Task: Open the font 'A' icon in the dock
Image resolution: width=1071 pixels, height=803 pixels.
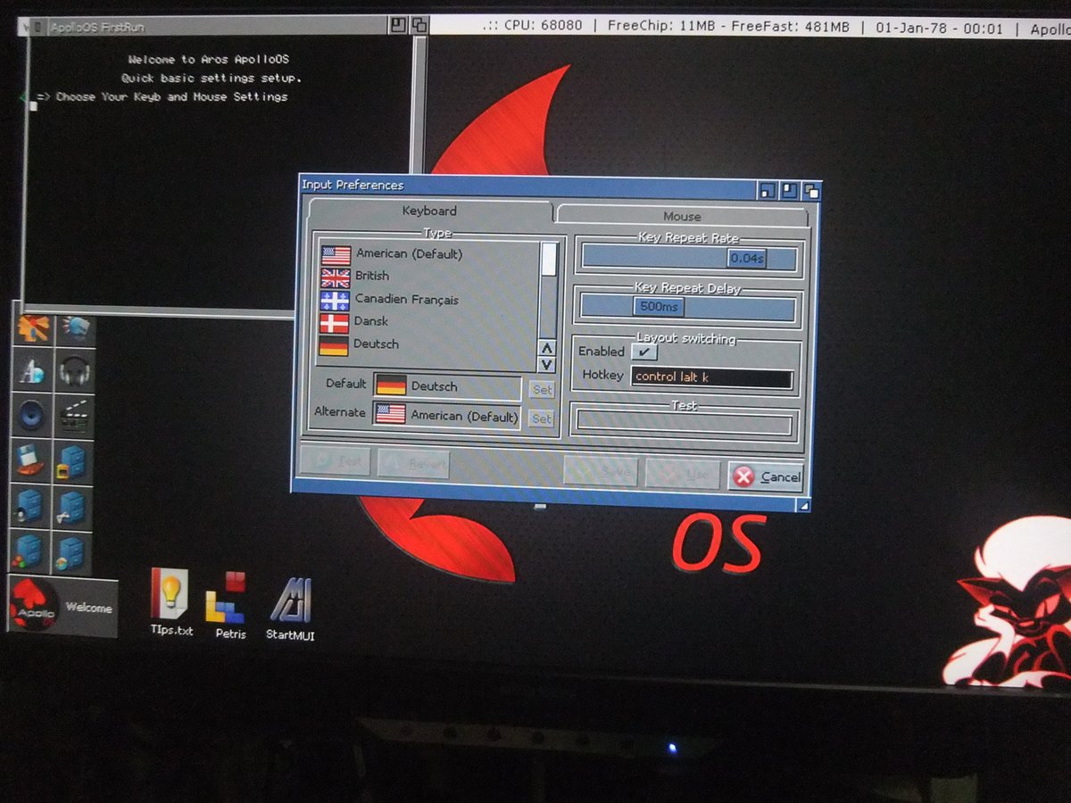Action: pos(32,371)
